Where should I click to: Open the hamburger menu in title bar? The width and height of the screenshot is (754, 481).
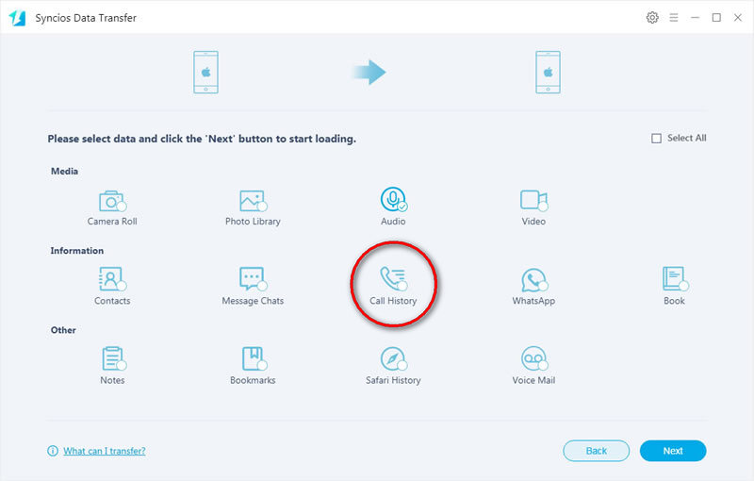tap(674, 18)
